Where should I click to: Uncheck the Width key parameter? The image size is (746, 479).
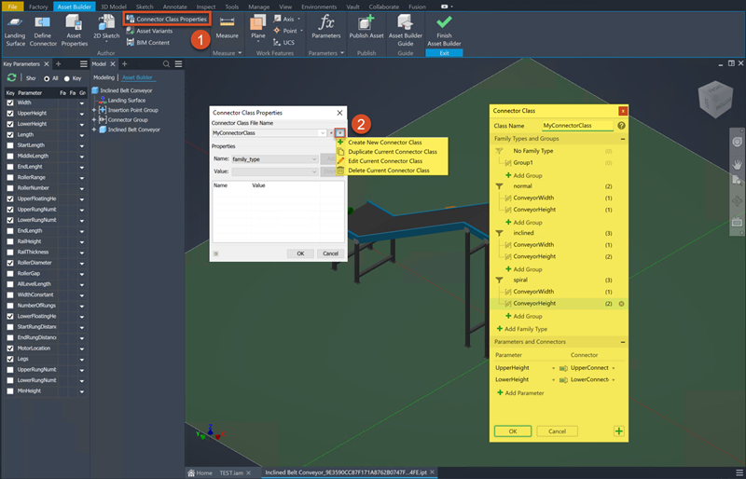(x=10, y=103)
